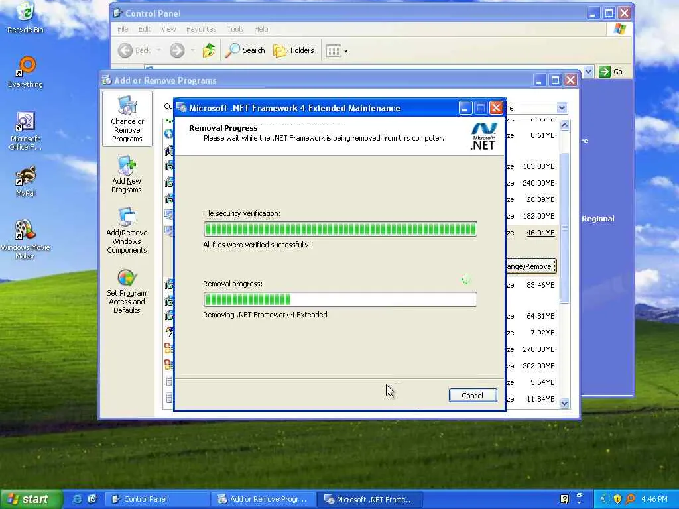Go Up one folder level in Control Panel

click(209, 50)
